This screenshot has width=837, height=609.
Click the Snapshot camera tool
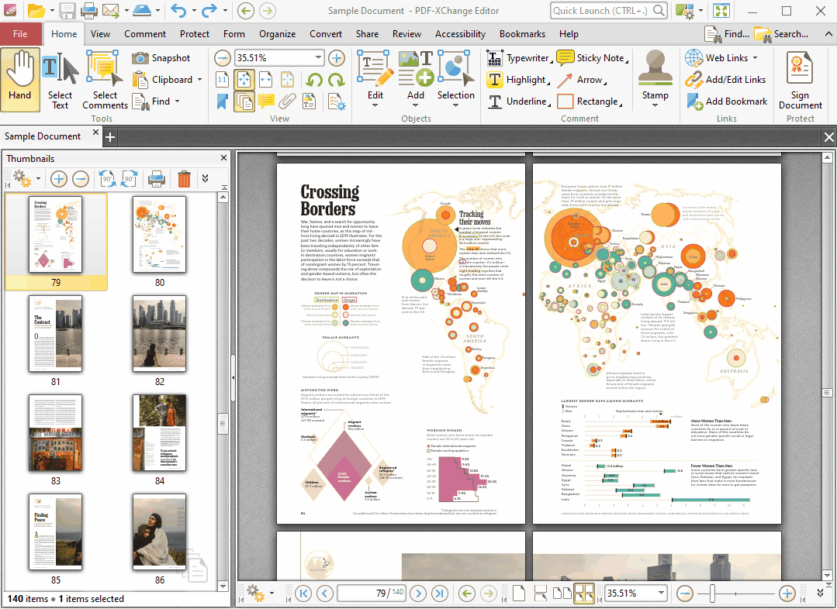click(161, 58)
